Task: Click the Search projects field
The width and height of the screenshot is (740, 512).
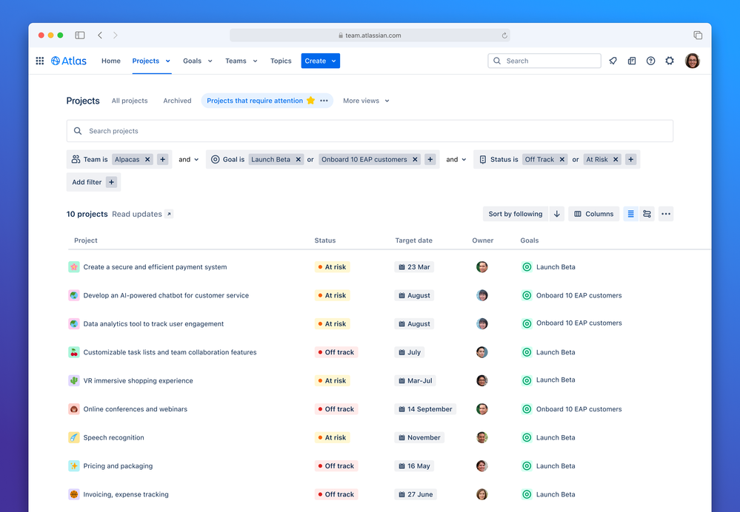Action: 370,131
